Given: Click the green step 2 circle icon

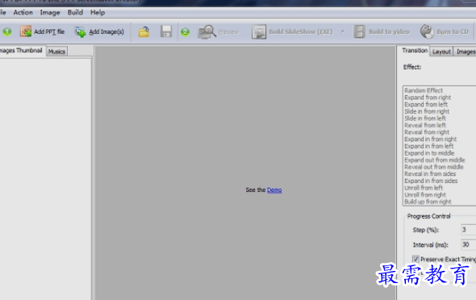Looking at the screenshot, I should click(186, 31).
